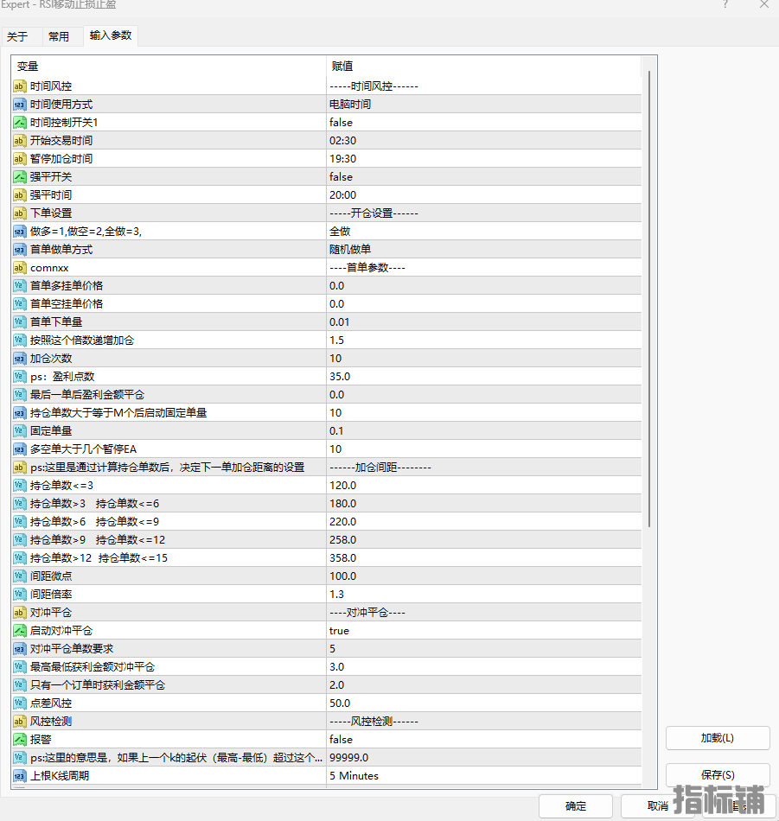Open the 随机做单 dropdown for 首单做单方式

(350, 250)
